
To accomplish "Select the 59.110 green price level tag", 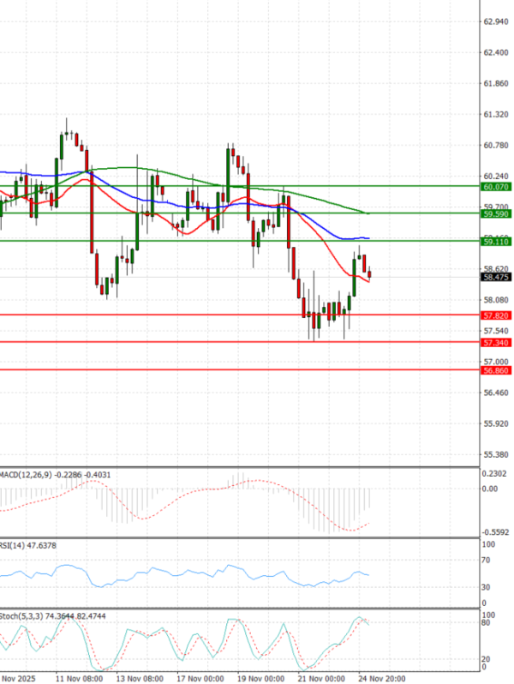I will coord(496,243).
